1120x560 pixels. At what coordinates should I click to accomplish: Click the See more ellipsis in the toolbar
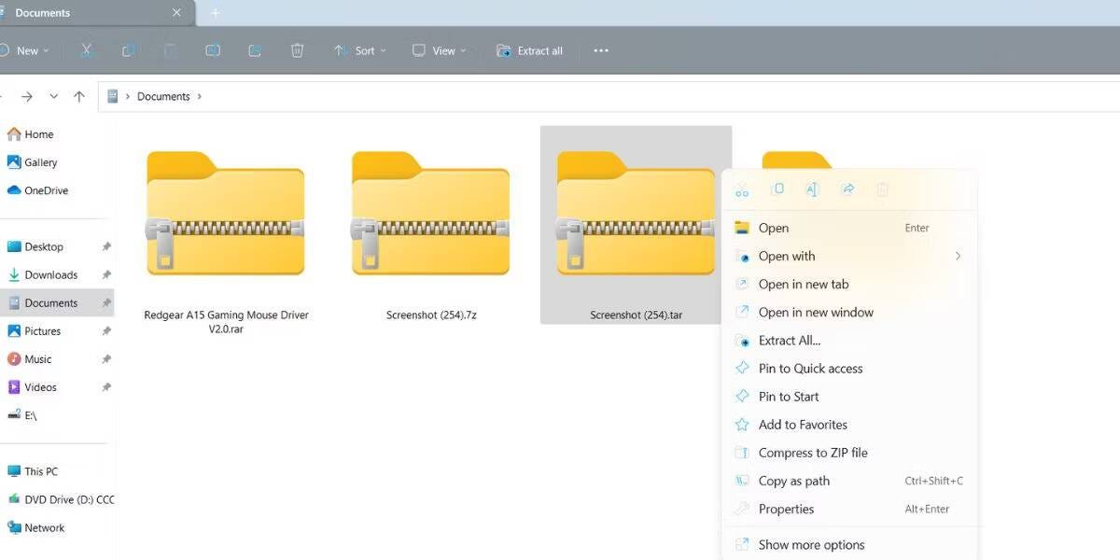click(600, 49)
